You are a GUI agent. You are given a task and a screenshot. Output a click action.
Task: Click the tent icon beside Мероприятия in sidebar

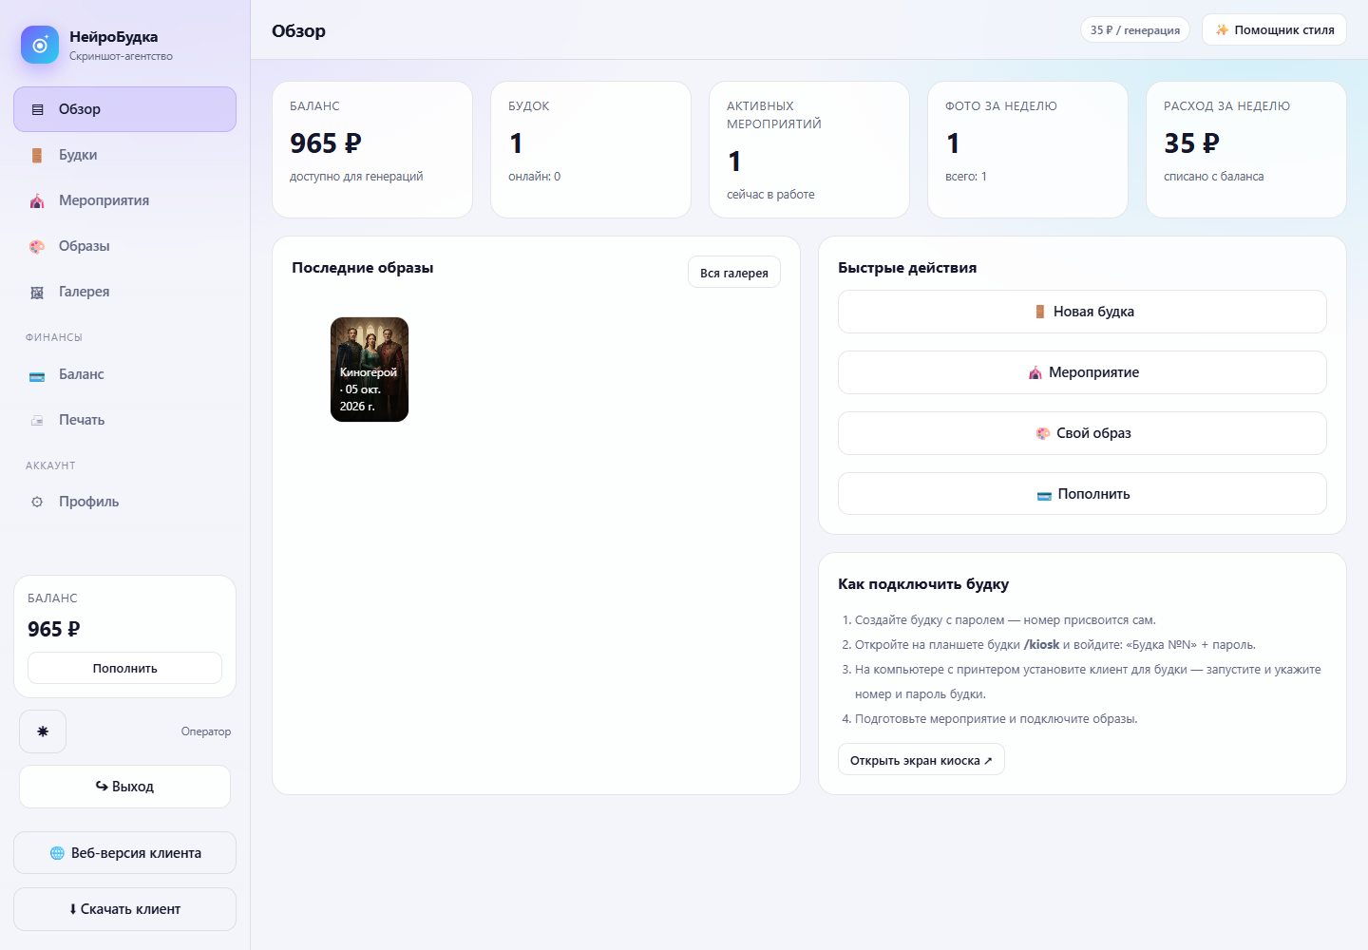(x=37, y=200)
